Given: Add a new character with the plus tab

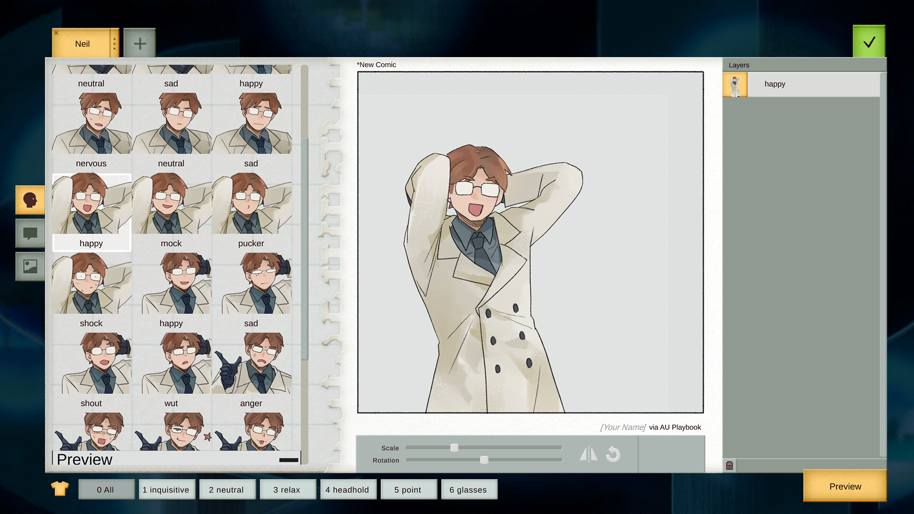Looking at the screenshot, I should coord(139,43).
